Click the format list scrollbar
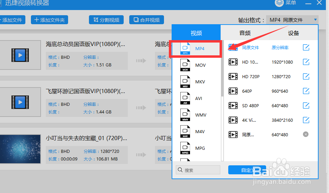This screenshot has width=329, height=193. (222, 69)
